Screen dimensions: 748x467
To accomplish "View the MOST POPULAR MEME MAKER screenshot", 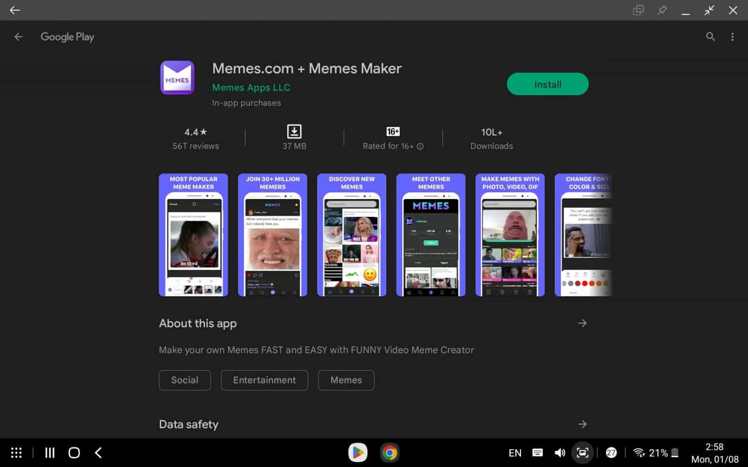I will (x=193, y=235).
